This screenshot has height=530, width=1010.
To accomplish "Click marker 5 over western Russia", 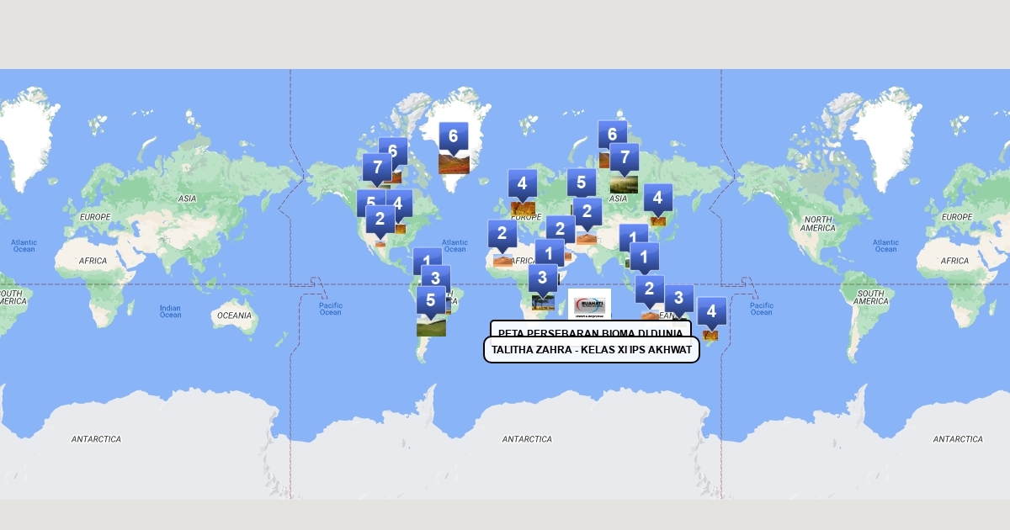I will [581, 183].
